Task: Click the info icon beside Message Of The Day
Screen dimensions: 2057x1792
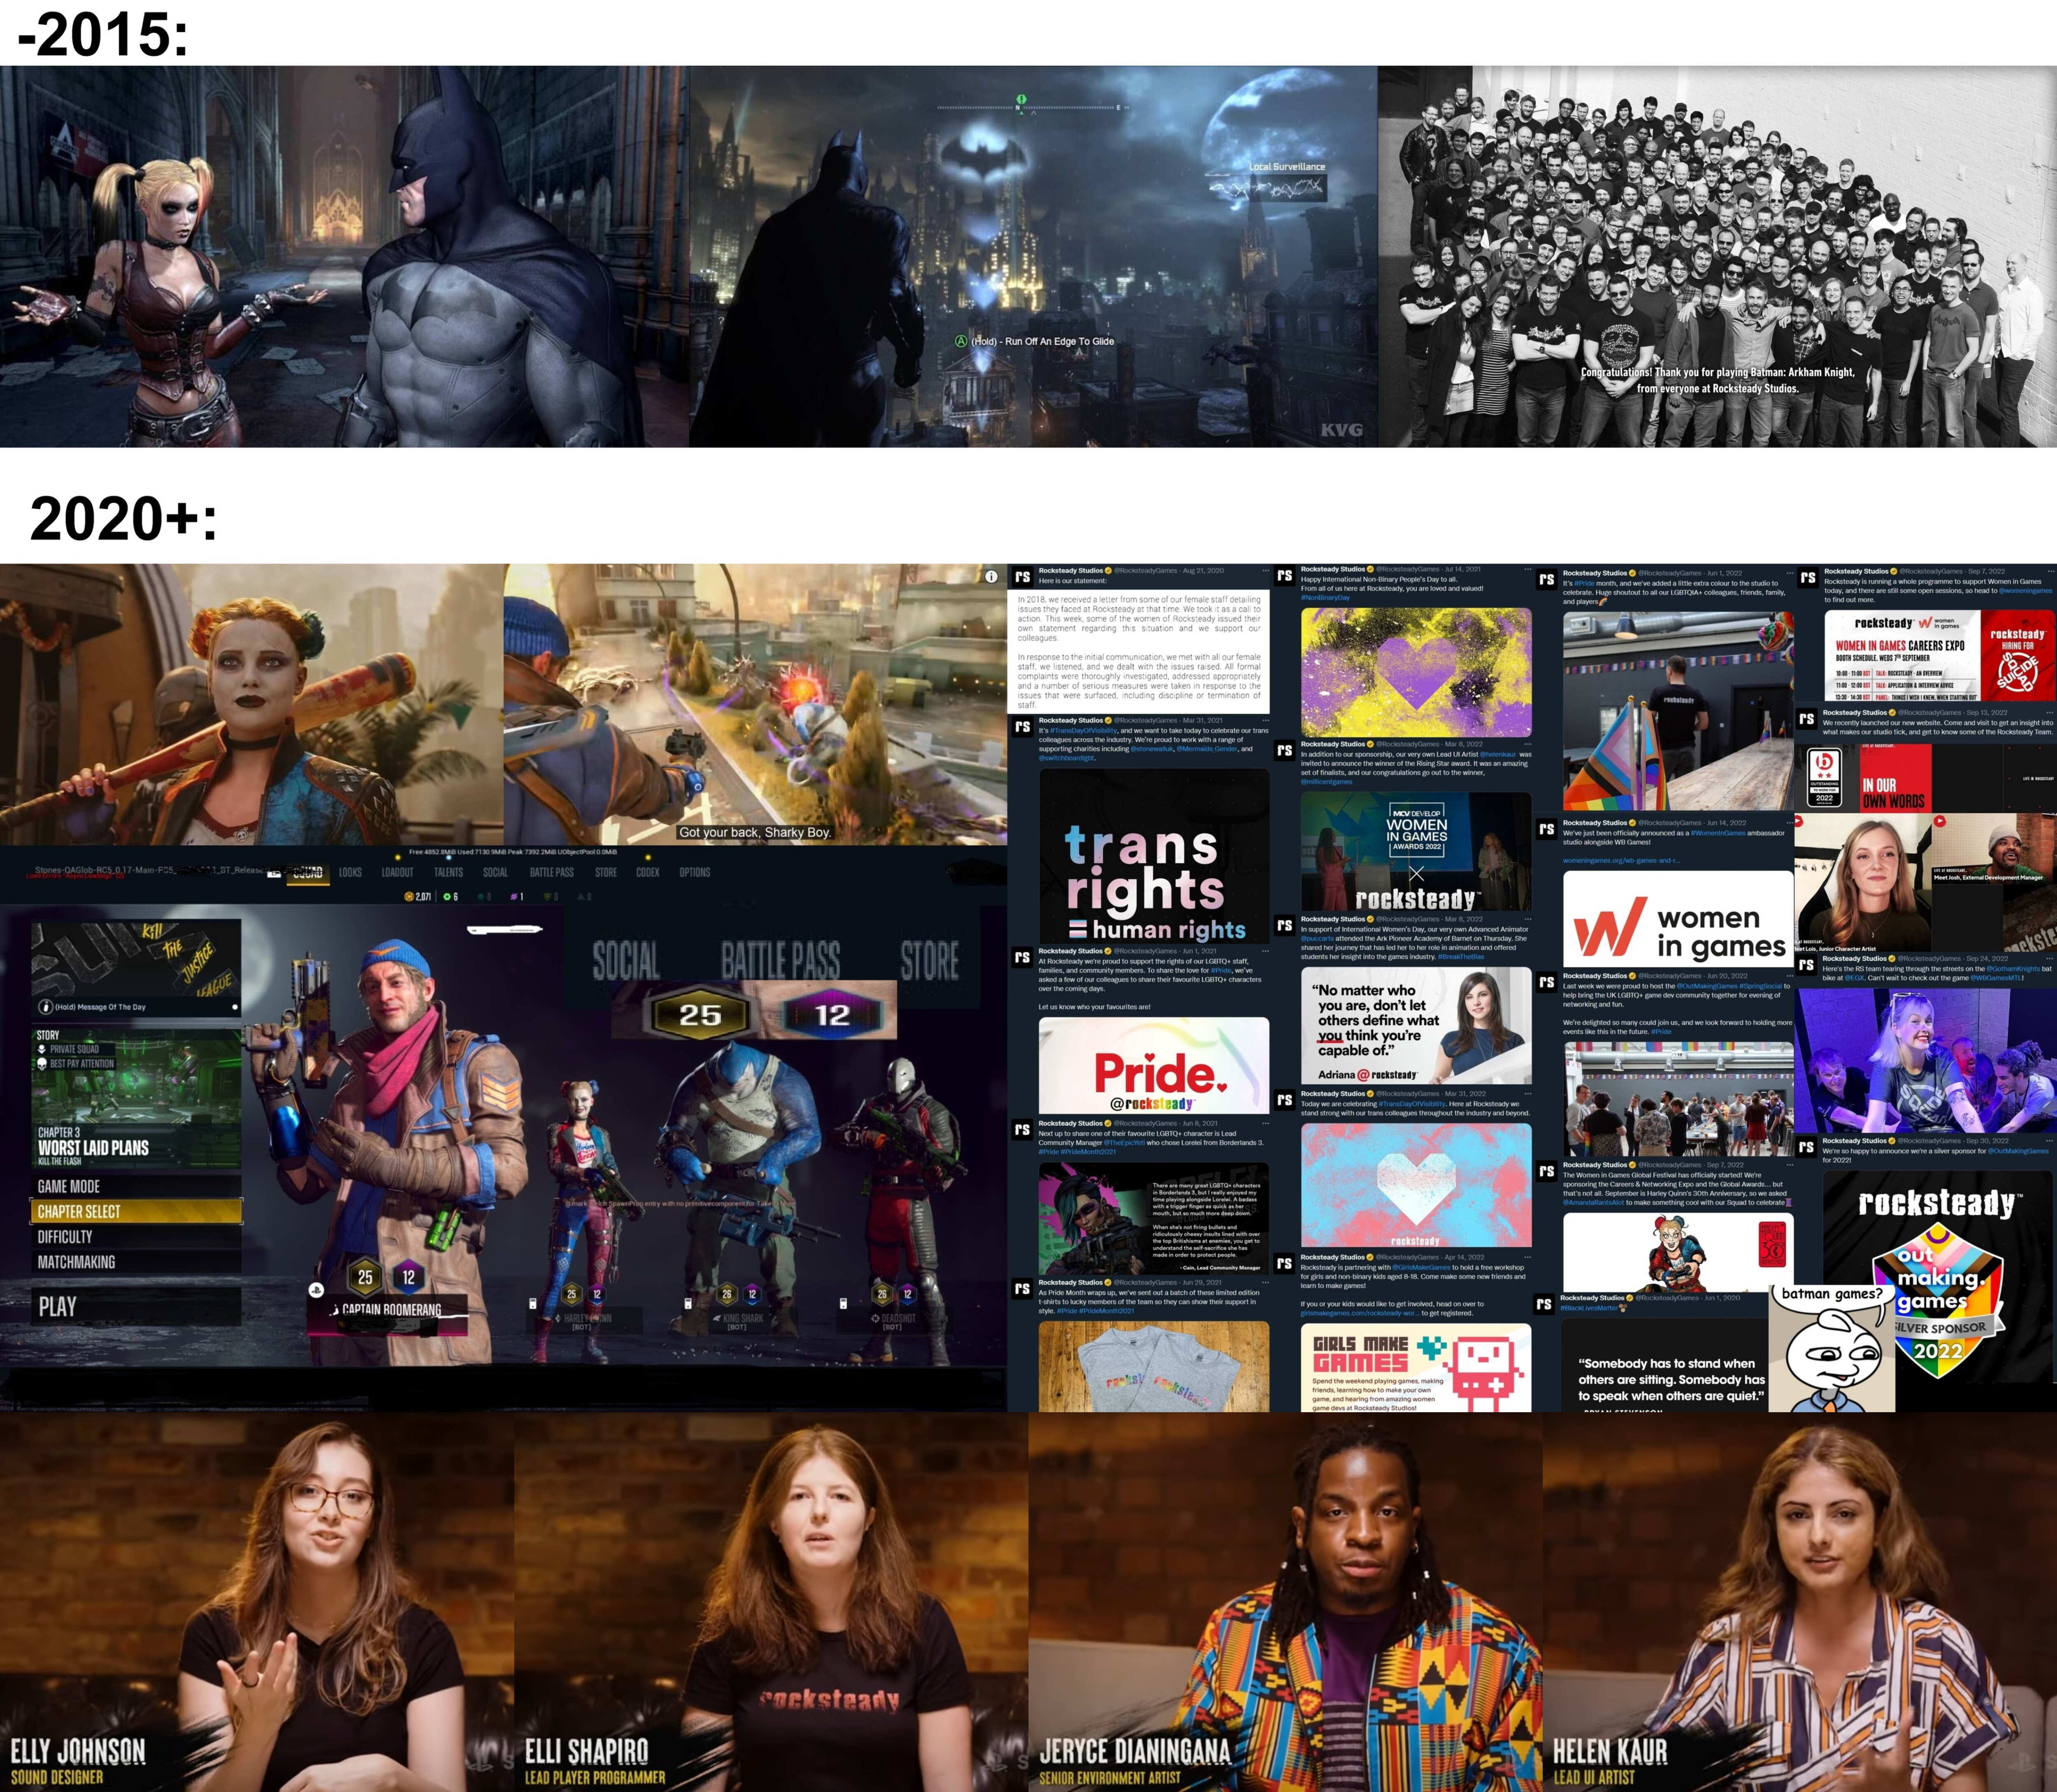Action: pos(44,1007)
